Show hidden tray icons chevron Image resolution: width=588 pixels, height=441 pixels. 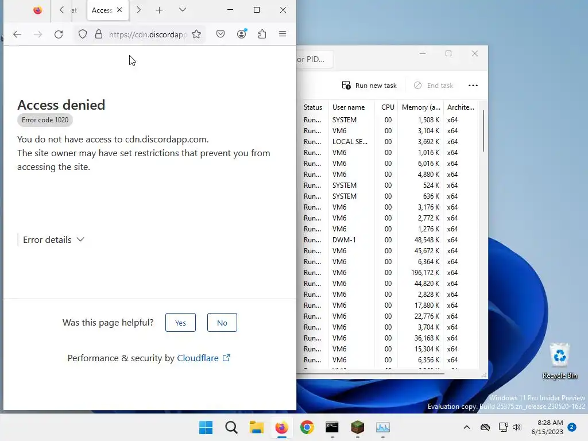pyautogui.click(x=466, y=427)
